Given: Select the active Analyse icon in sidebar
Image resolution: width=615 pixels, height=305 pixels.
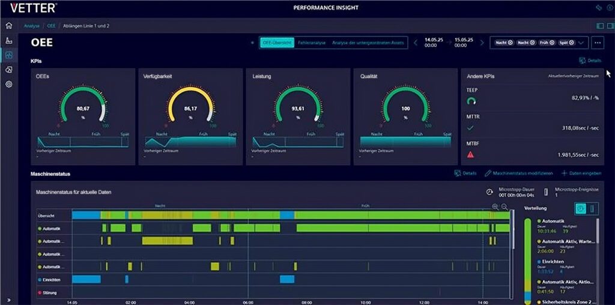Looking at the screenshot, I should pos(8,55).
